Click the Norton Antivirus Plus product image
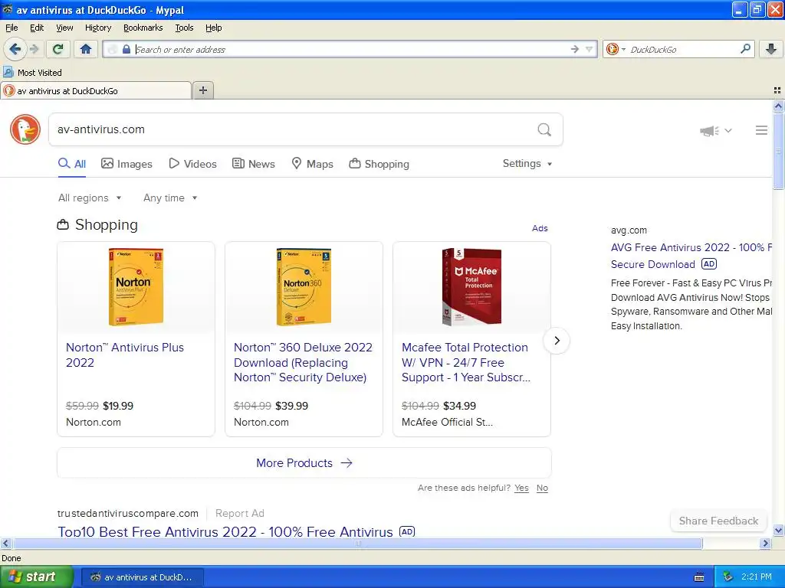Screen dimensions: 785x588 [136, 287]
